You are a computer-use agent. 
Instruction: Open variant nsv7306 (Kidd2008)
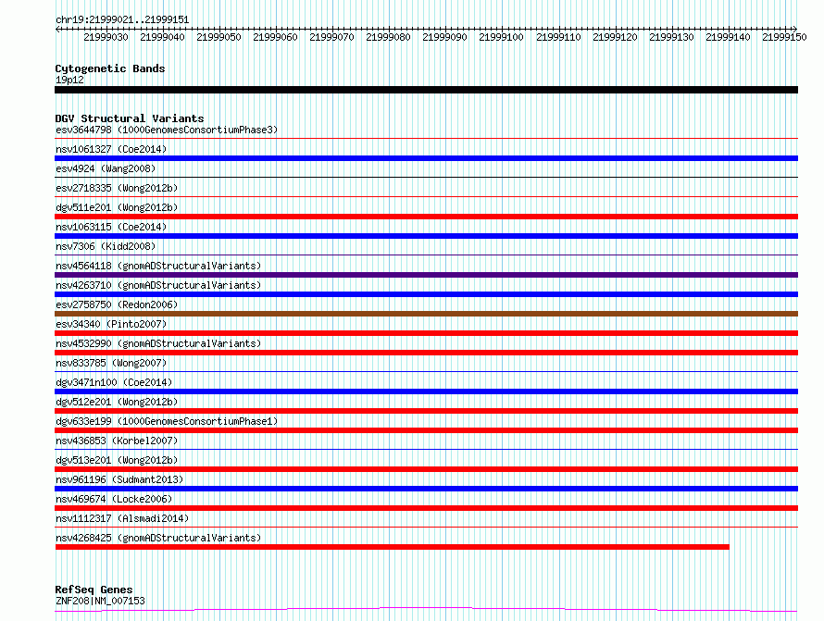[x=106, y=246]
